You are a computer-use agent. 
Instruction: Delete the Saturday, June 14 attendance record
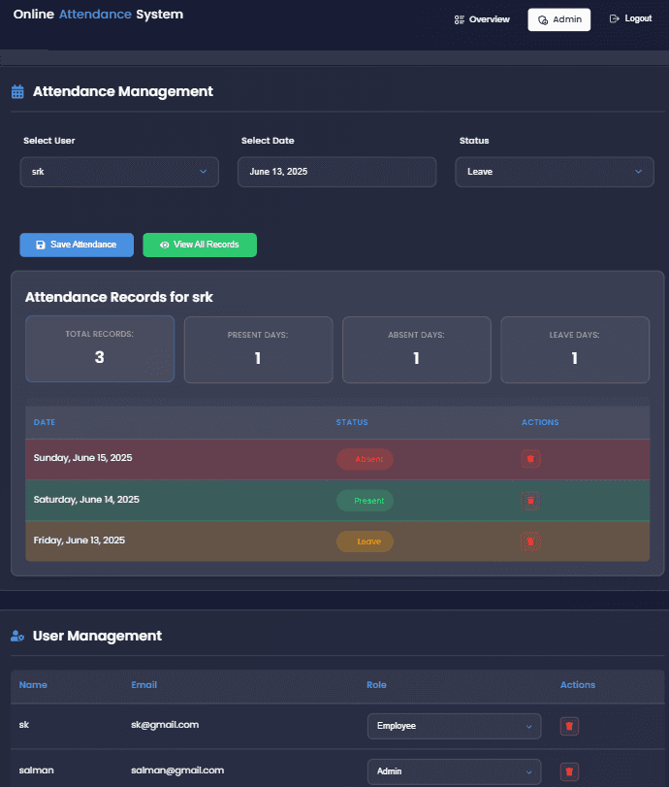click(530, 500)
